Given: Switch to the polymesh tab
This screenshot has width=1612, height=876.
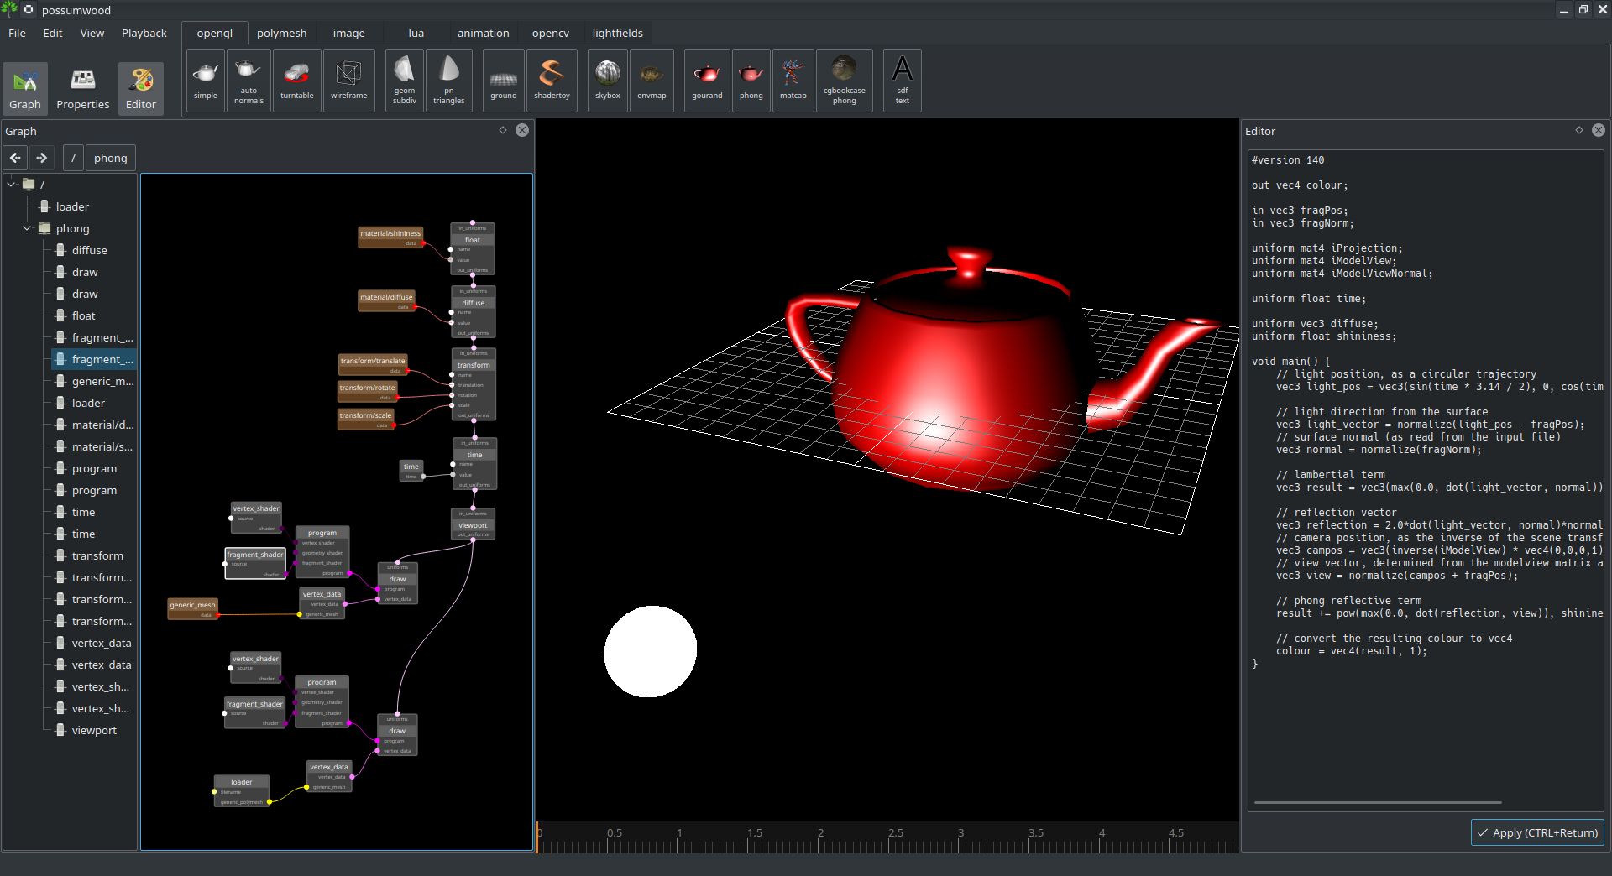Looking at the screenshot, I should (281, 34).
